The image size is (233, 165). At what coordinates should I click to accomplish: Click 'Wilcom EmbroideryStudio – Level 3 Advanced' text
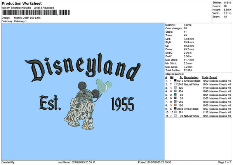(x=28, y=8)
